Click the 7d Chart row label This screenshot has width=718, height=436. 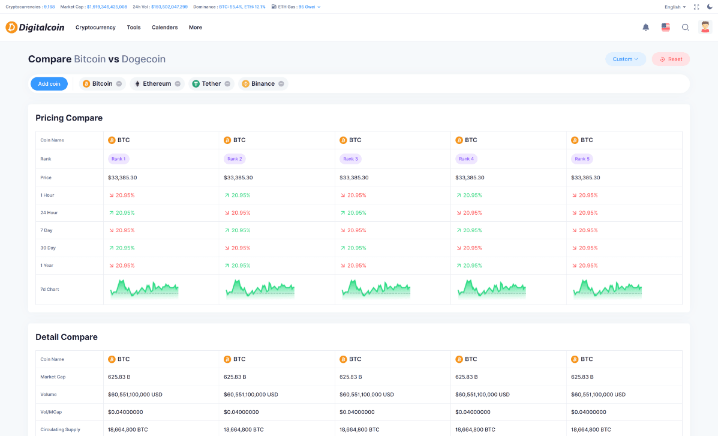pos(49,290)
